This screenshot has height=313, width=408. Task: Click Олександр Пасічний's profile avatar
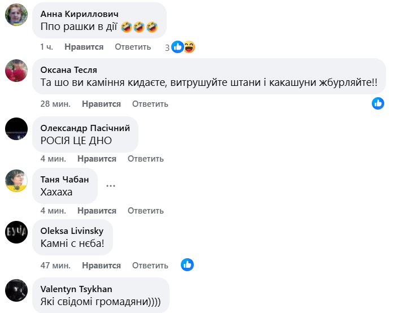point(16,128)
